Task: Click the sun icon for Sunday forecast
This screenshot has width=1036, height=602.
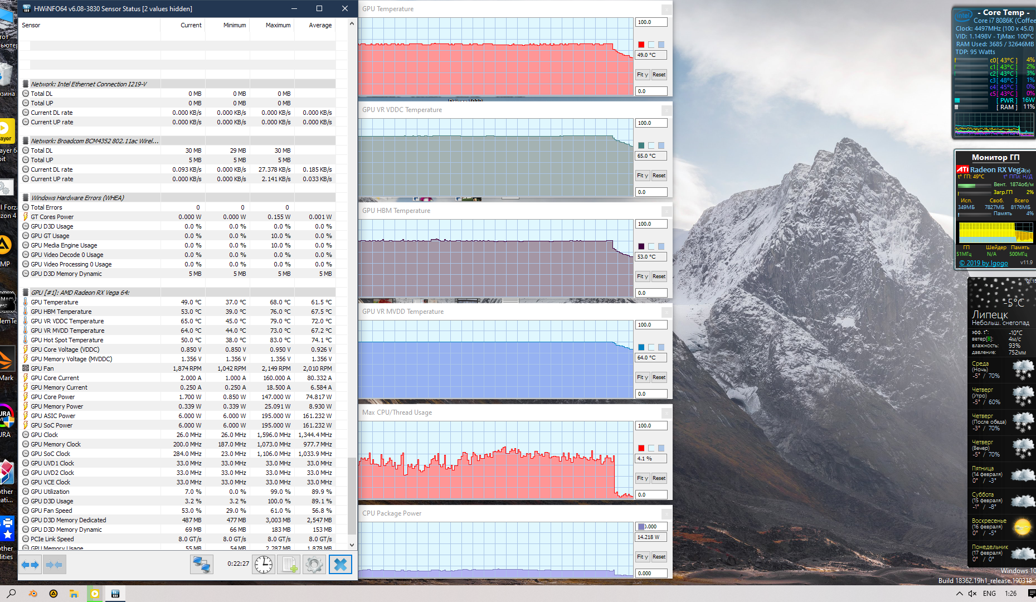Action: (x=1023, y=527)
